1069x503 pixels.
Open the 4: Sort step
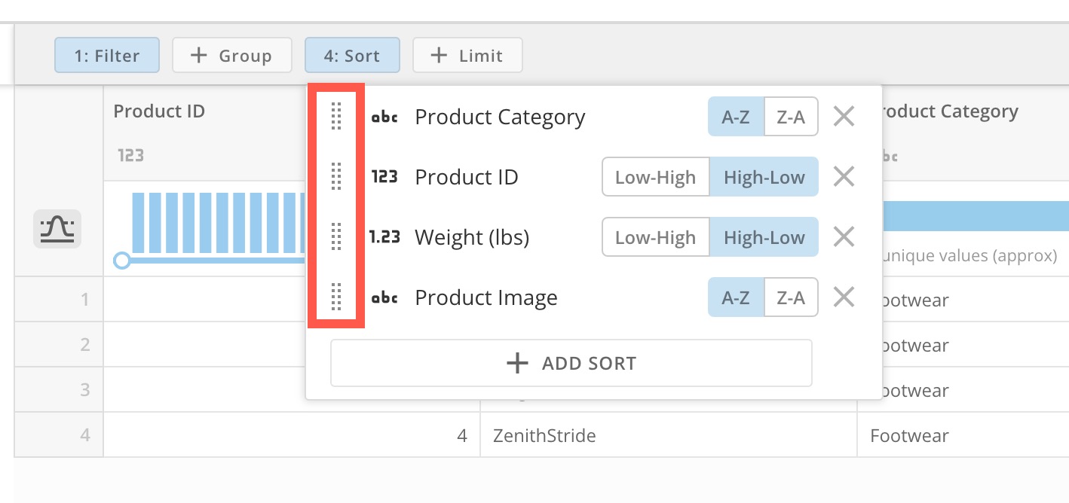[352, 56]
